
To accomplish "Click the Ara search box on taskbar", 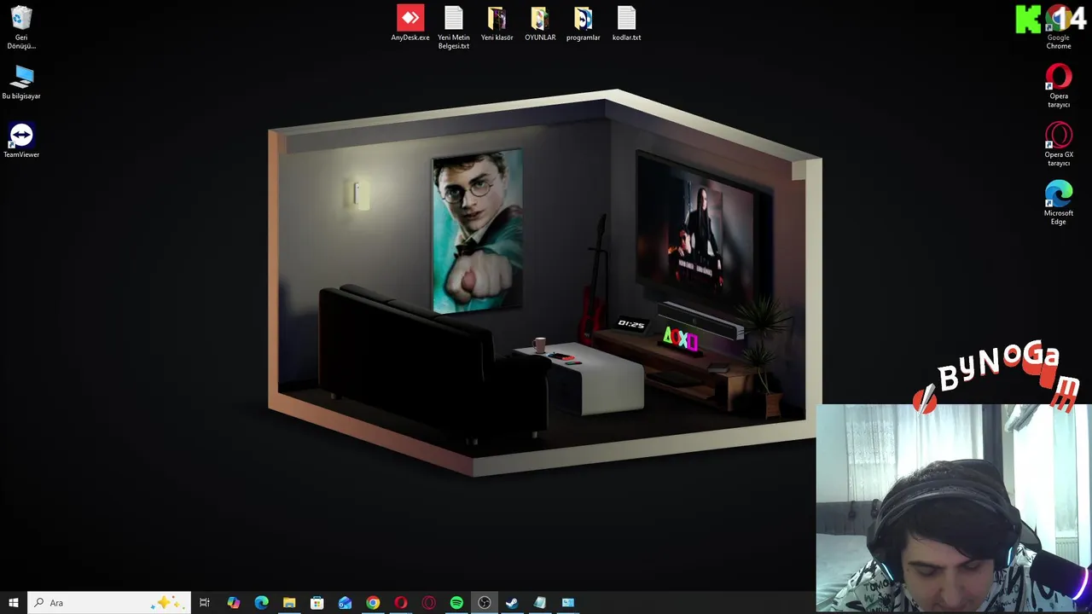I will [109, 603].
